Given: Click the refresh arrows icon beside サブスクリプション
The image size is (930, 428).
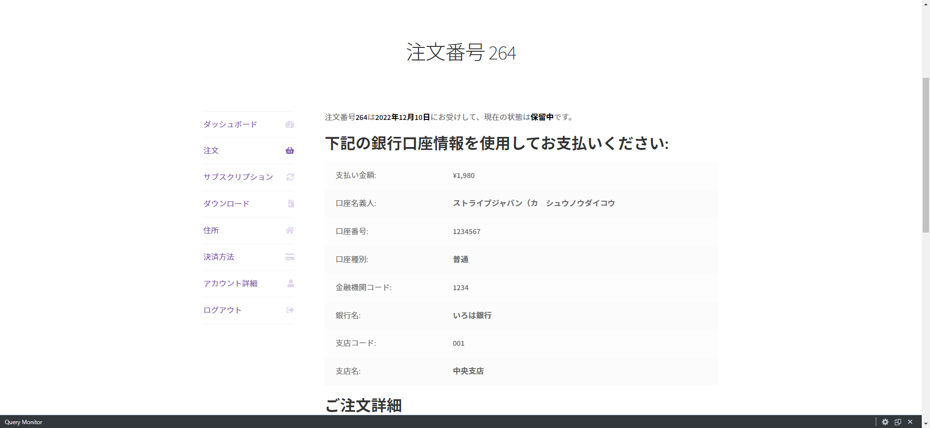Looking at the screenshot, I should (290, 177).
